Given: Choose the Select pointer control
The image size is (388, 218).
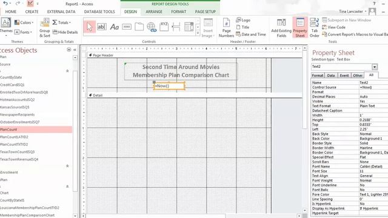Looking at the screenshot, I should pyautogui.click(x=89, y=27).
